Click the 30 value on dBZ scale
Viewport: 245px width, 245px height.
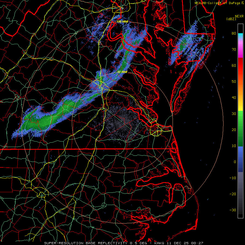click(234, 114)
